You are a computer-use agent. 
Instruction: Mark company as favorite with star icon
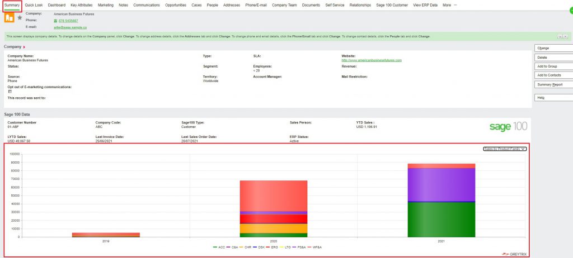(x=20, y=17)
